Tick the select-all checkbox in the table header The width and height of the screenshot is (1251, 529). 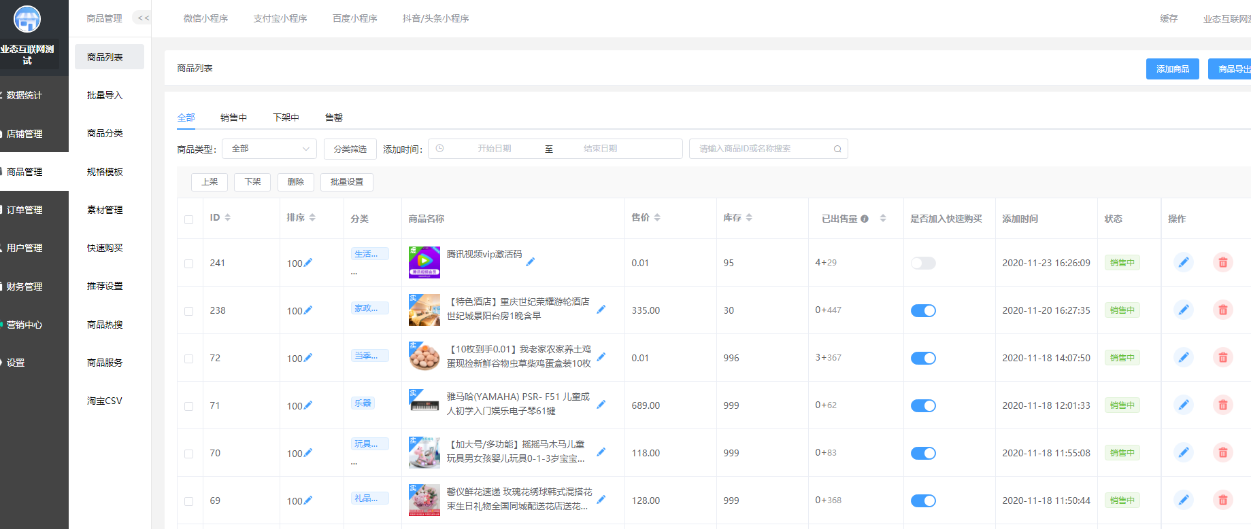pos(188,219)
